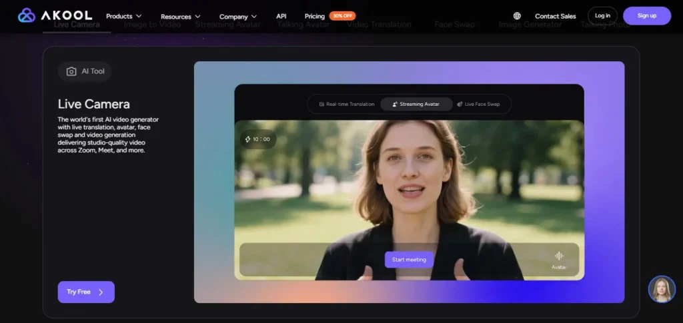Click the camera icon in AI Tool badge
The height and width of the screenshot is (323, 683).
(x=71, y=71)
